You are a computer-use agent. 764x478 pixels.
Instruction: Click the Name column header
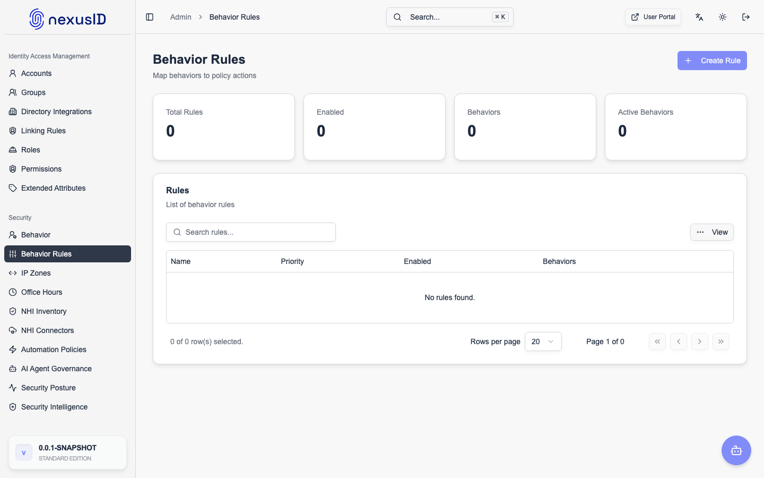(180, 261)
